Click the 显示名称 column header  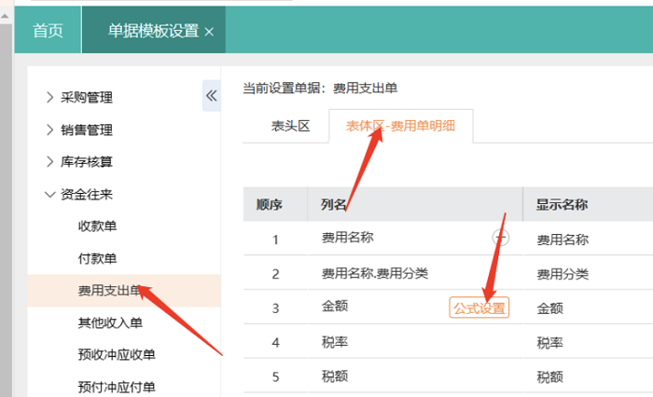point(588,204)
